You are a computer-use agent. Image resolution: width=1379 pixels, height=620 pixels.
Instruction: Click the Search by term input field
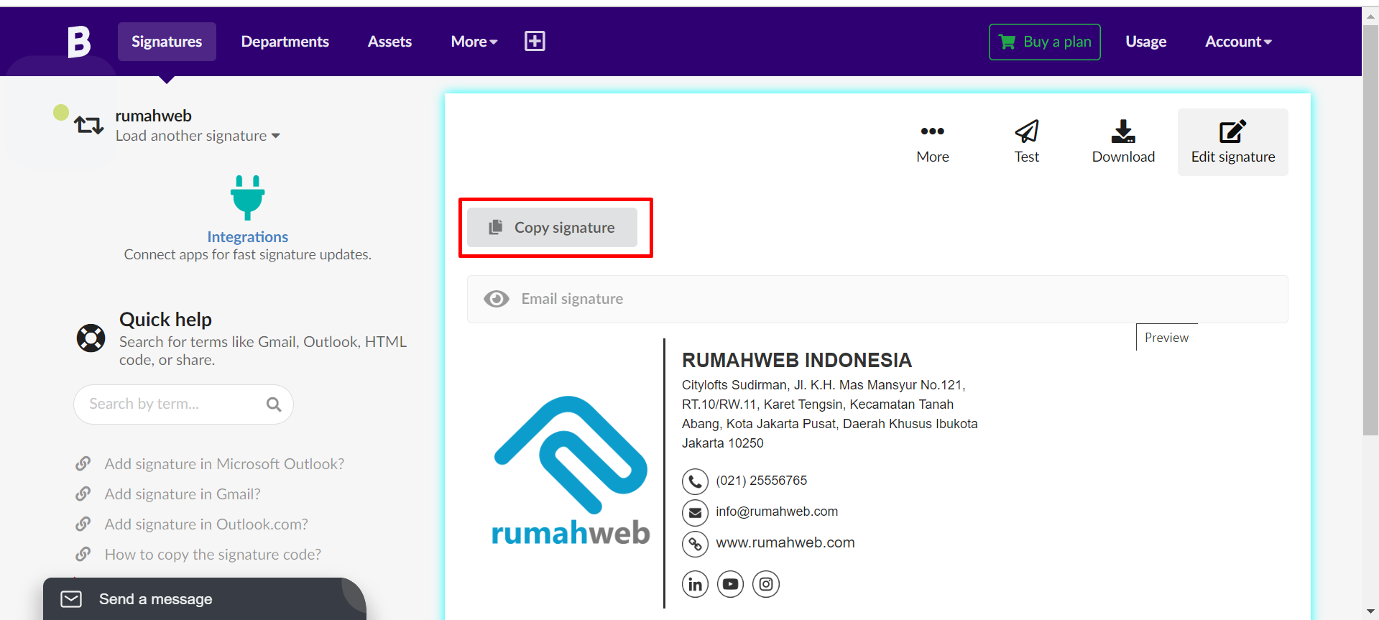coord(183,404)
